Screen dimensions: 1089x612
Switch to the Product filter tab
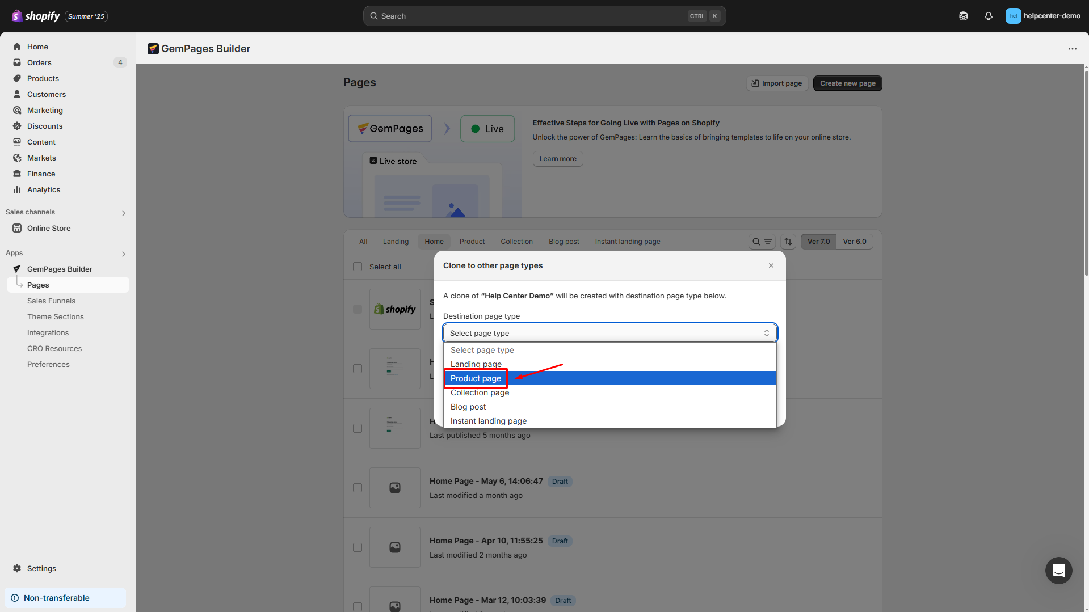[472, 241]
